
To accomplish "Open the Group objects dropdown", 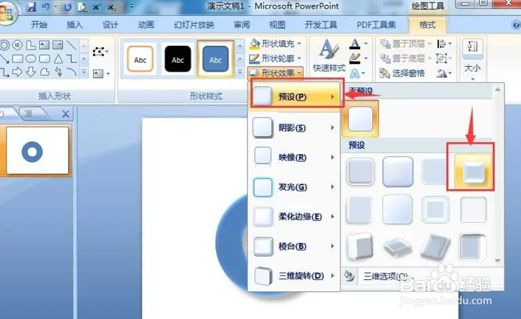I will 444,59.
